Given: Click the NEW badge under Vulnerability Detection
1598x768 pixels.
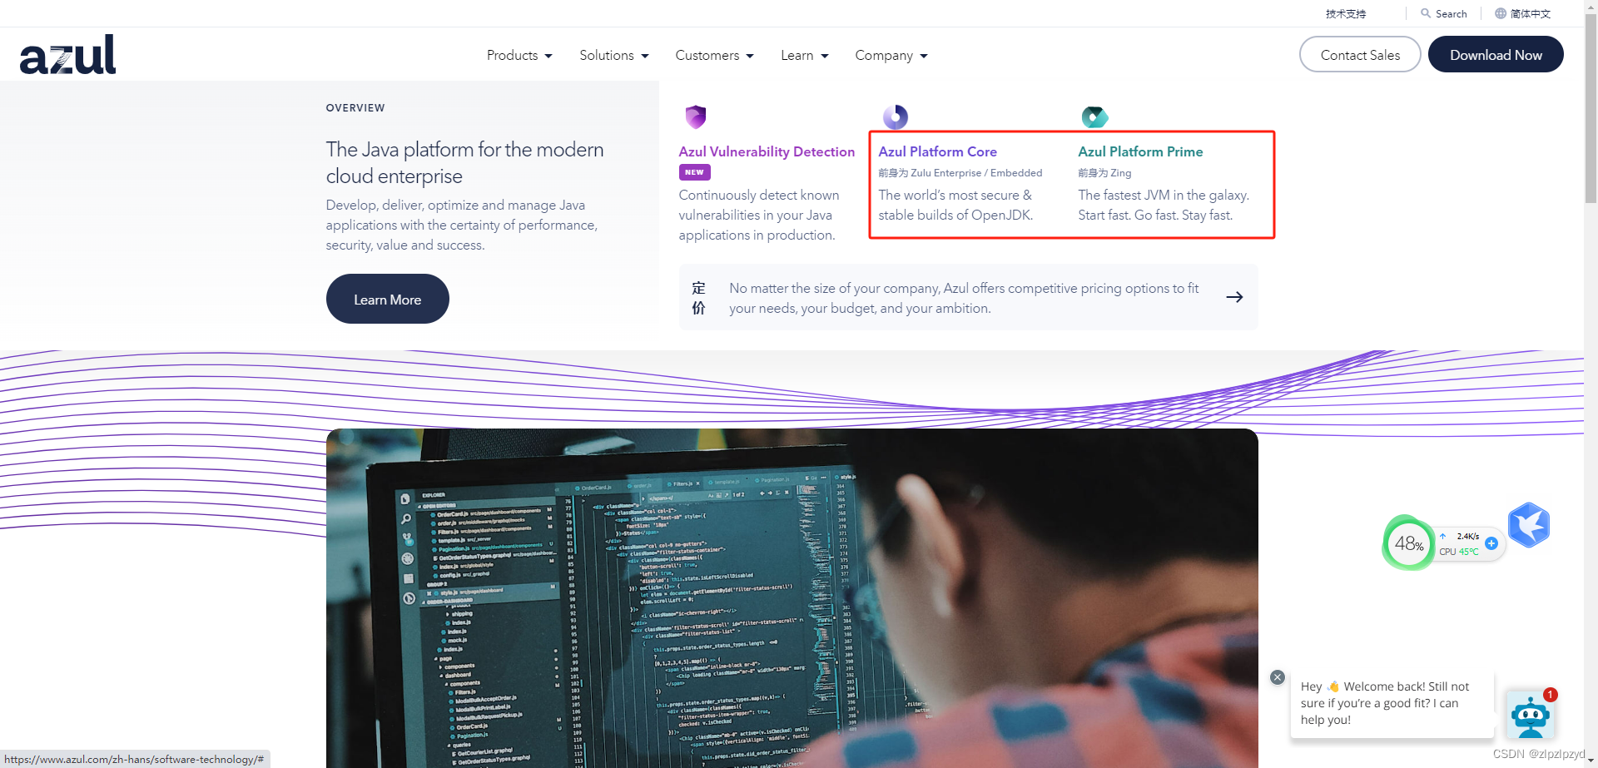Looking at the screenshot, I should 694,172.
